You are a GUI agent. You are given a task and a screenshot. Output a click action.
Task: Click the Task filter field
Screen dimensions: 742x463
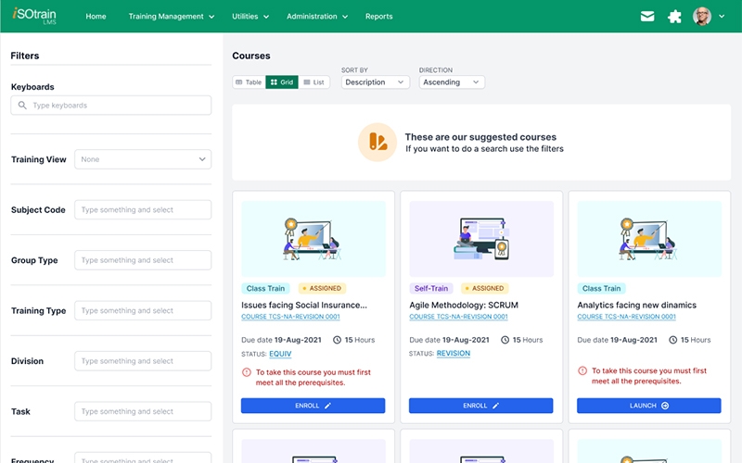pyautogui.click(x=143, y=411)
